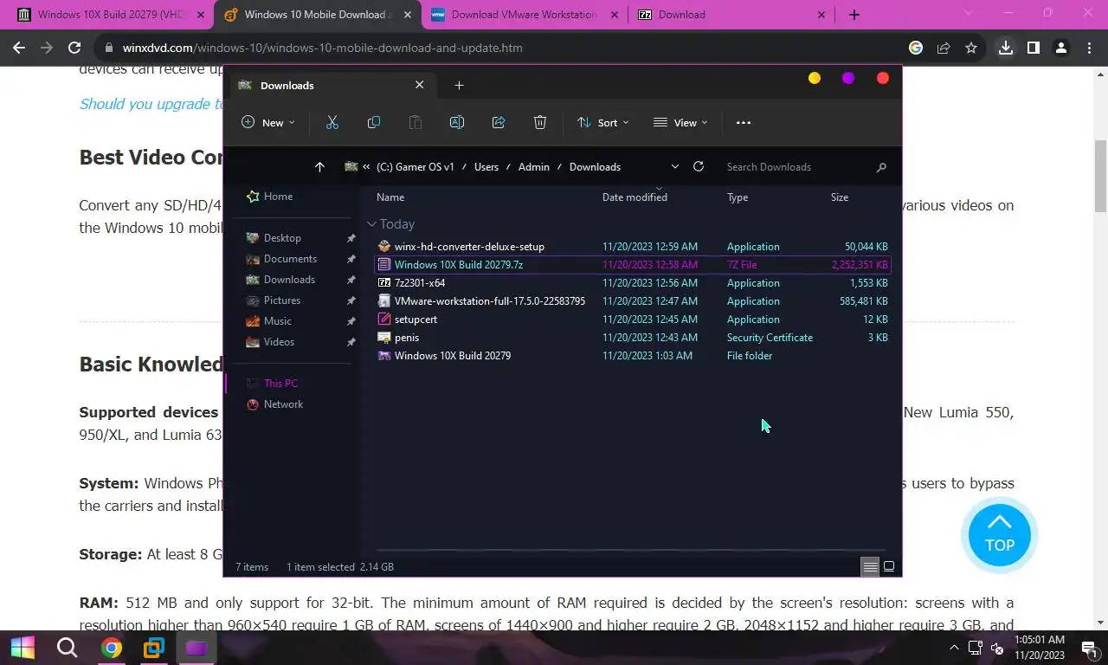1108x665 pixels.
Task: Add a new File Explorer tab
Action: (460, 85)
